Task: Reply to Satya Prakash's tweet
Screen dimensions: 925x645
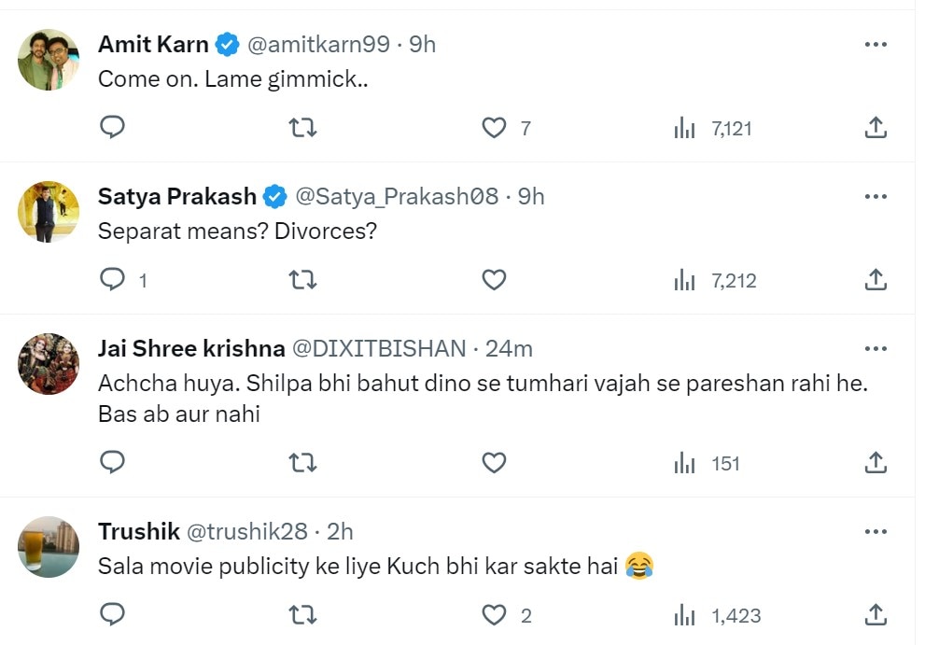Action: 112,279
